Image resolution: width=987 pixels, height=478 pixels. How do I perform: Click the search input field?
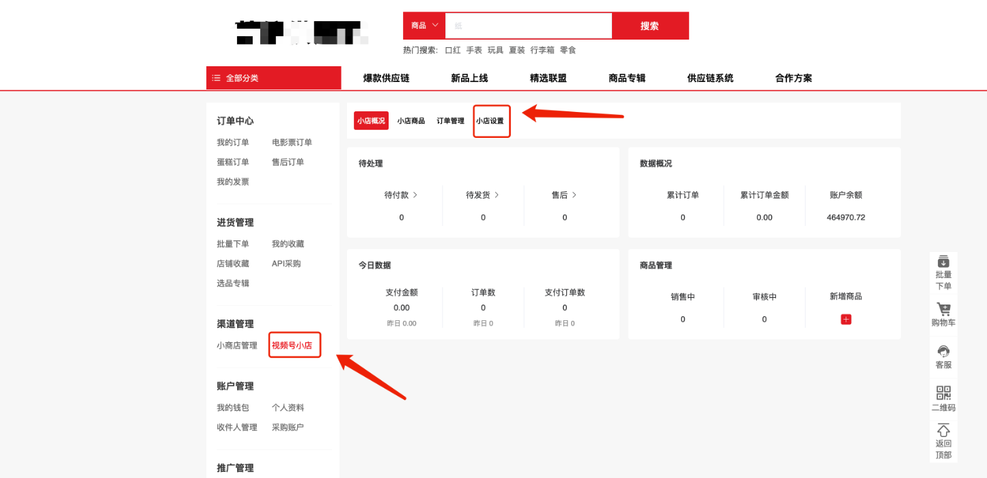[528, 26]
